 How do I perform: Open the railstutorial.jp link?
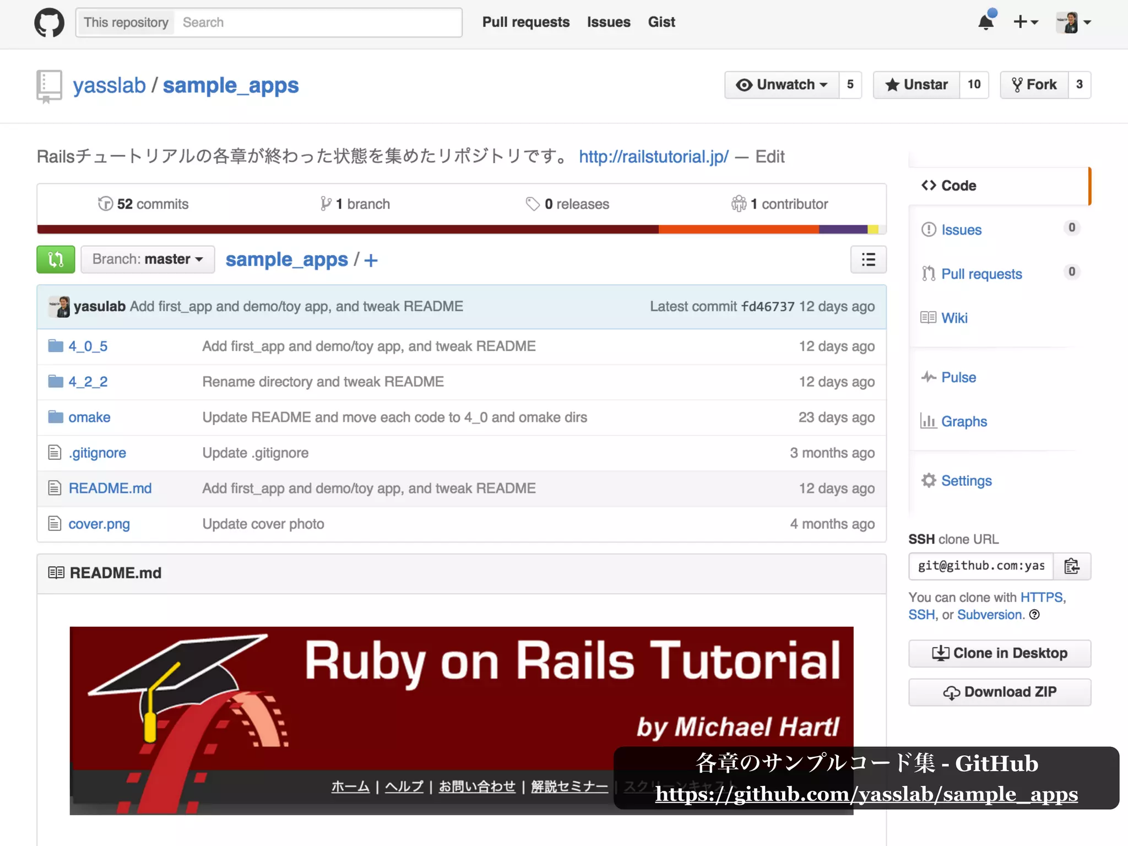pyautogui.click(x=654, y=157)
